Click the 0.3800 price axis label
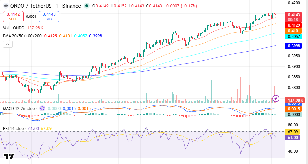The image size is (308, 164). 294,88
